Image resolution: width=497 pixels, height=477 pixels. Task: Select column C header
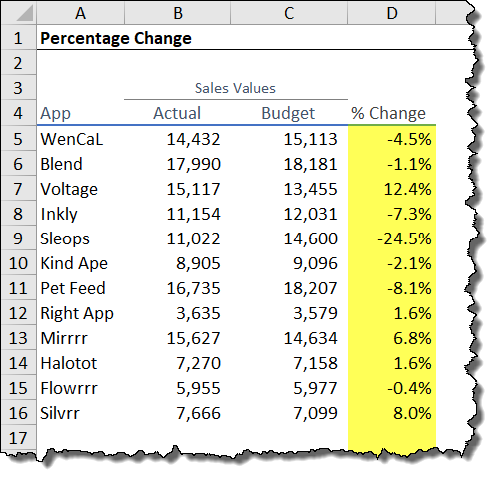(x=288, y=13)
